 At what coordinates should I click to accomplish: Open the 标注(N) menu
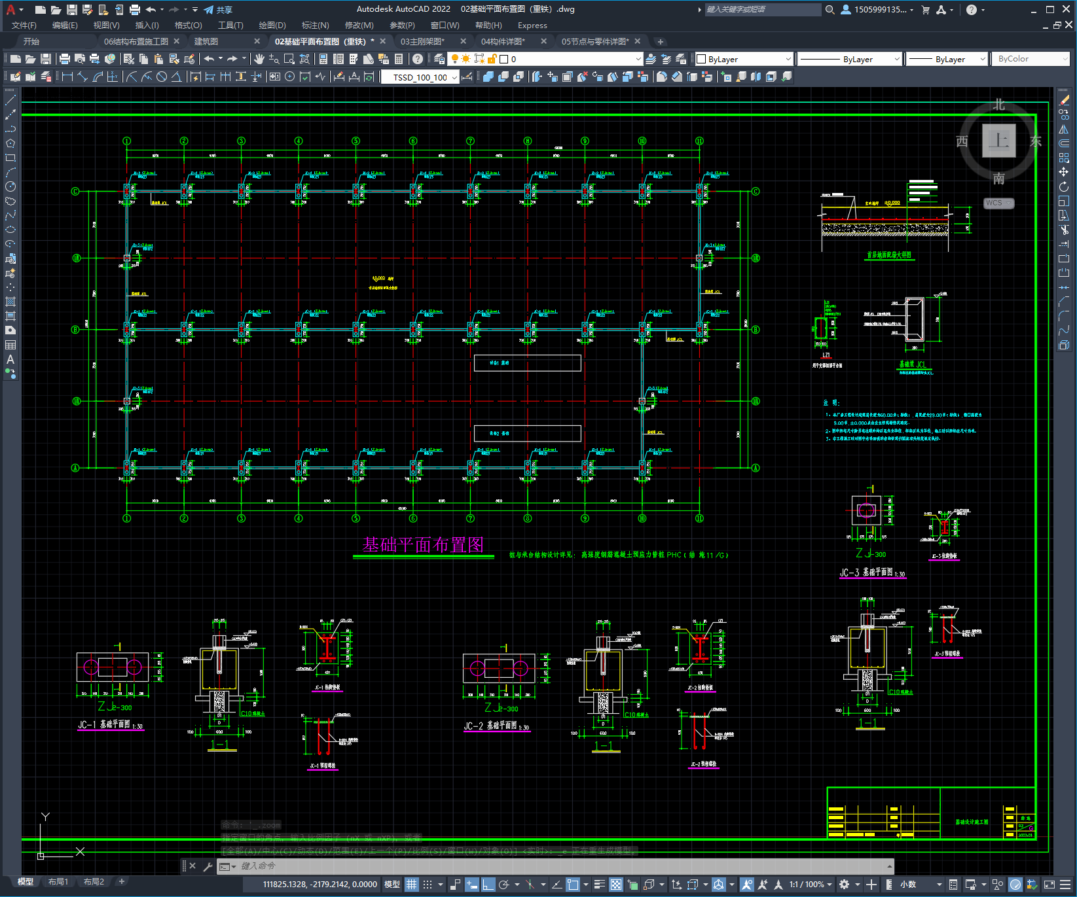point(315,26)
